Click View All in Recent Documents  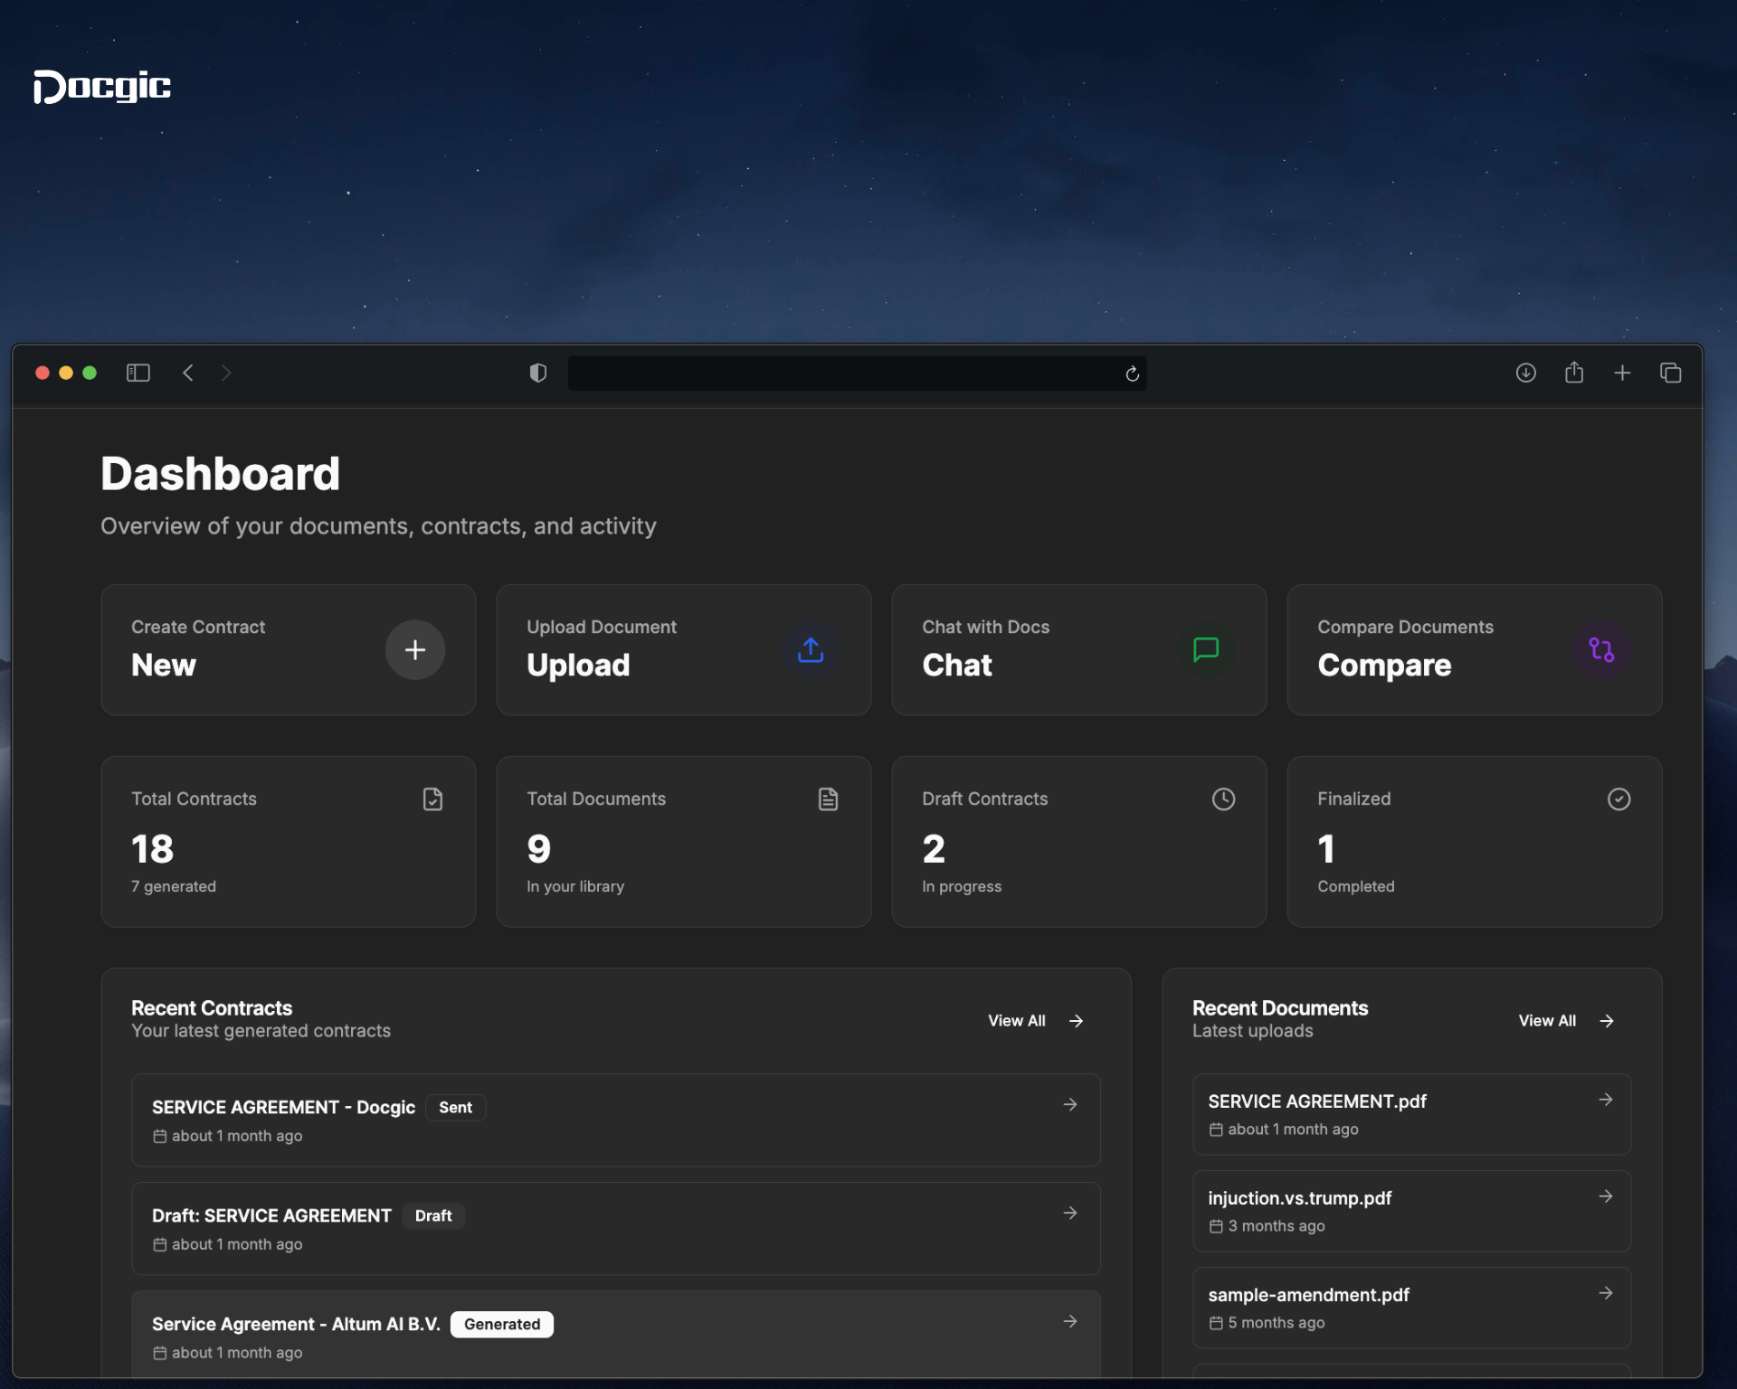(x=1547, y=1020)
